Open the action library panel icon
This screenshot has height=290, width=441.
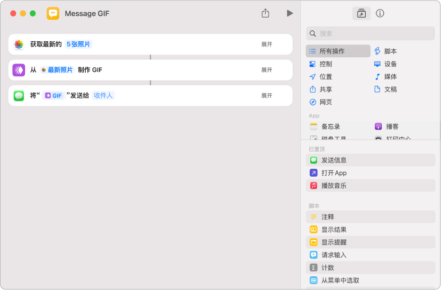click(361, 13)
